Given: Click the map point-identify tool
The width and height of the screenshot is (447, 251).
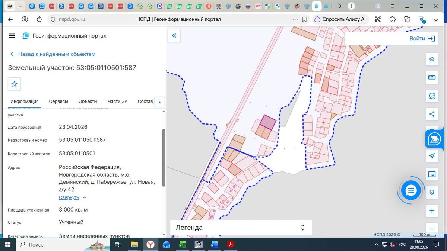Looking at the screenshot, I should [x=432, y=193].
